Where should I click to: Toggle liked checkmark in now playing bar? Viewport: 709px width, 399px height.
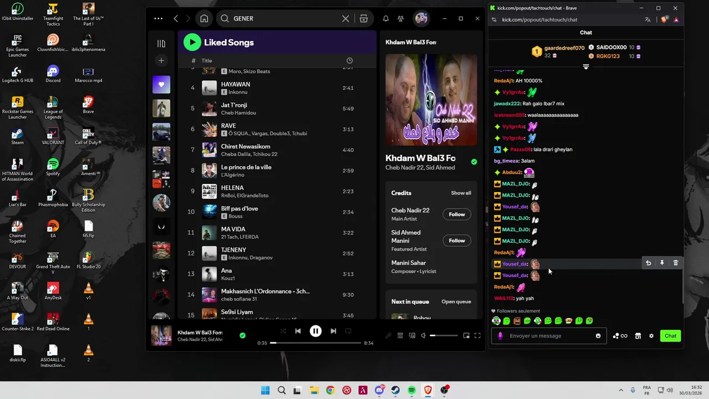[243, 335]
